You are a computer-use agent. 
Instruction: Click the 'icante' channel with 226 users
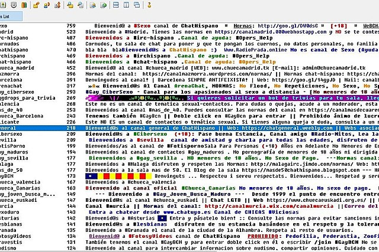(x=189, y=122)
